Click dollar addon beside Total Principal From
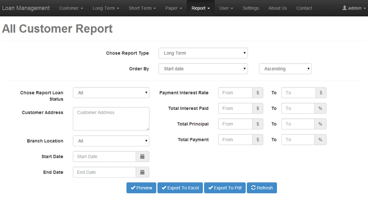Screen dimensions: 368x202 pyautogui.click(x=258, y=124)
